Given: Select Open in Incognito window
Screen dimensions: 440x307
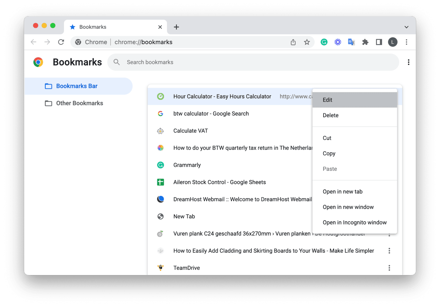Looking at the screenshot, I should click(x=354, y=222).
